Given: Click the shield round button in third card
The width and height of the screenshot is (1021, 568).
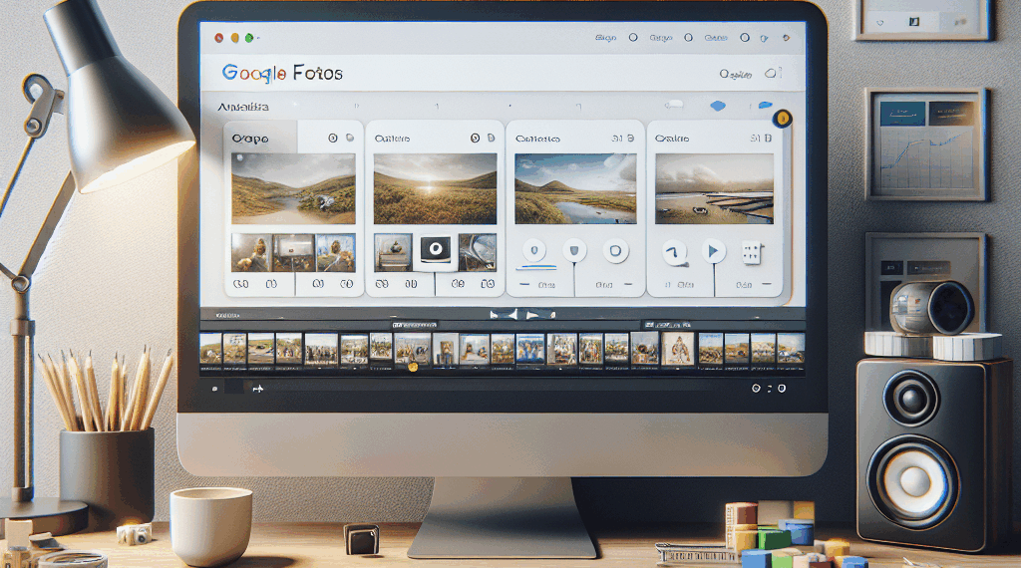Looking at the screenshot, I should pos(574,250).
